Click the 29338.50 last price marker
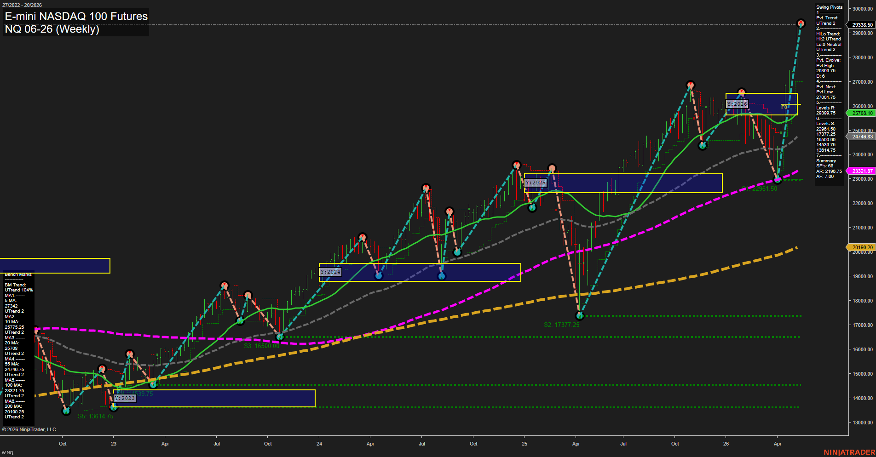This screenshot has height=457, width=876. point(861,25)
